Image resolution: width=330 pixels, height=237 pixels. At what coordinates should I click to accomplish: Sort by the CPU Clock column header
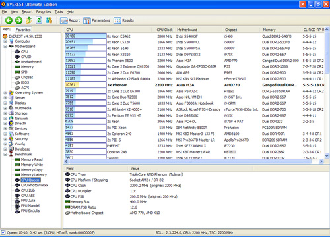pyautogui.click(x=164, y=30)
